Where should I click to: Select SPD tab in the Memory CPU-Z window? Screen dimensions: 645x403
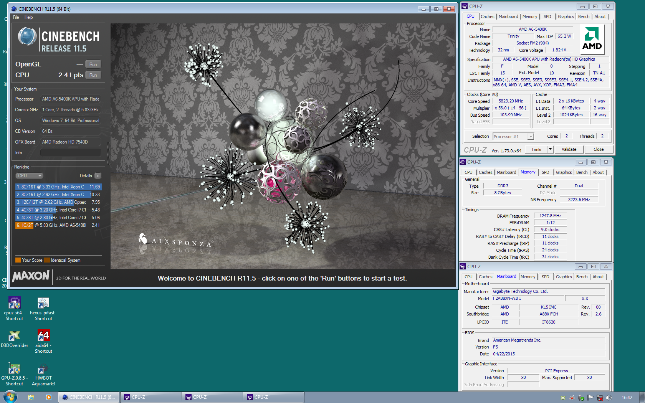pos(545,172)
